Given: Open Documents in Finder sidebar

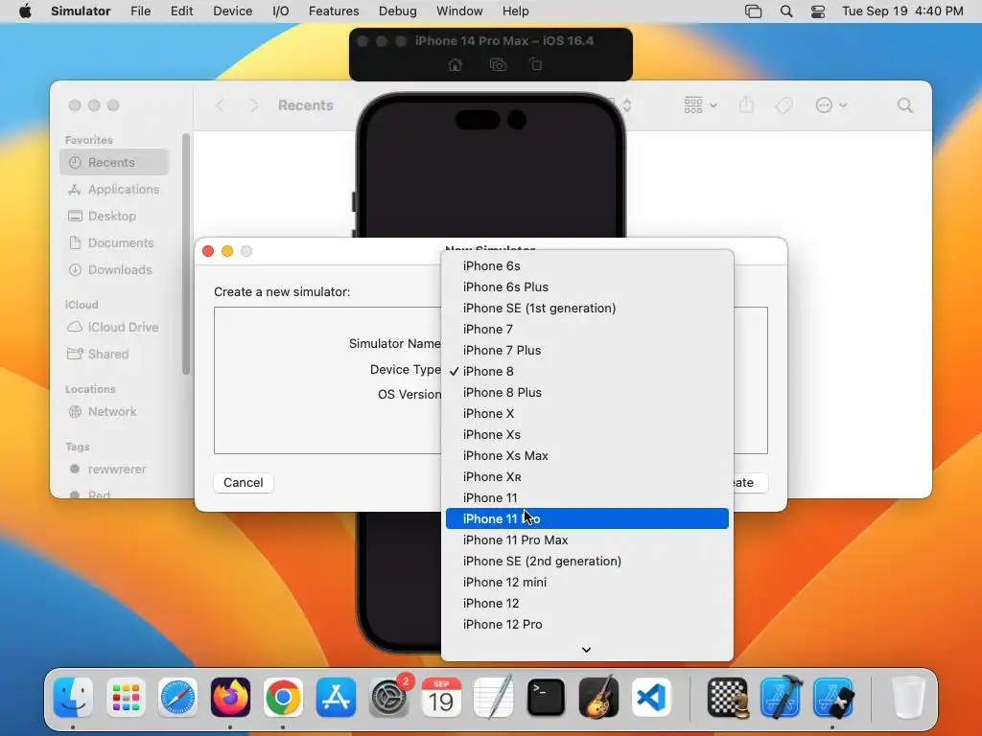Looking at the screenshot, I should pyautogui.click(x=115, y=242).
